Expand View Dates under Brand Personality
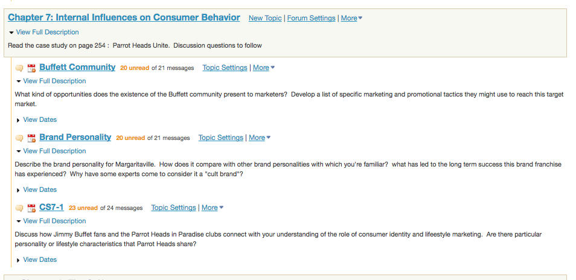The height and width of the screenshot is (280, 576). (x=36, y=189)
